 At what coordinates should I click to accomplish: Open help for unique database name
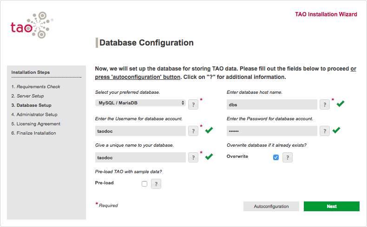193,157
